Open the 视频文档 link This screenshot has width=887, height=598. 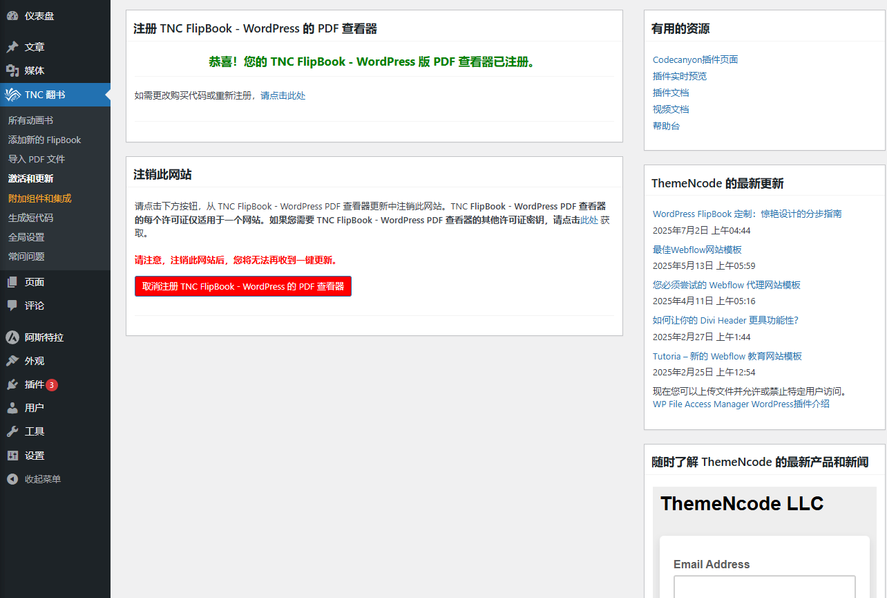tap(671, 109)
